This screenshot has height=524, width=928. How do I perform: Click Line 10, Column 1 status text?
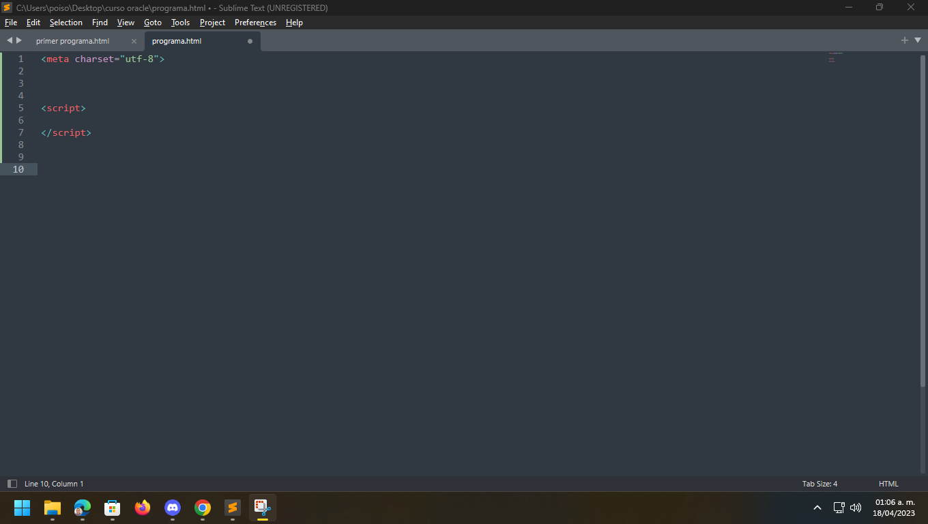[x=54, y=484]
